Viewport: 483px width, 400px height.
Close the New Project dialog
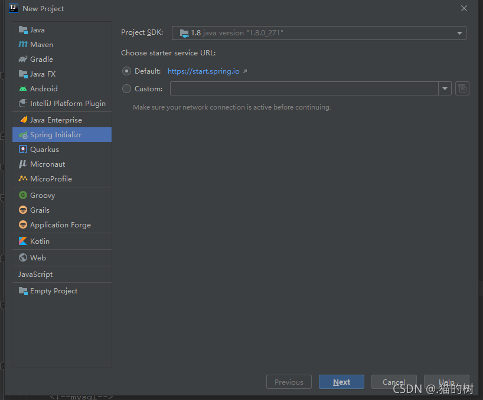(x=464, y=8)
